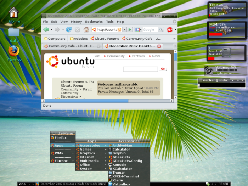
Task: Go to the Firefox home page
Action: (x=86, y=29)
